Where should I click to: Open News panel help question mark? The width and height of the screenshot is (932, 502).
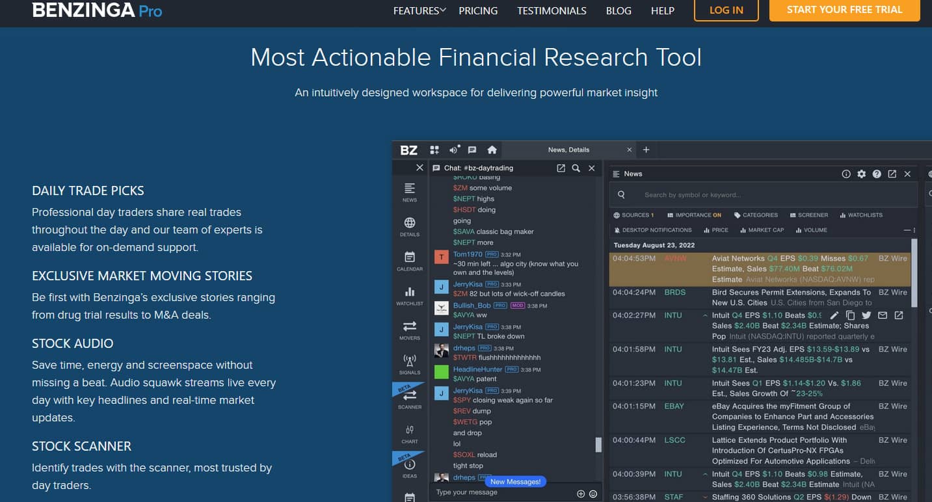pos(877,174)
